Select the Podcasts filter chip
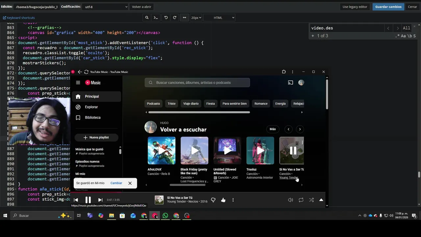 tap(153, 104)
